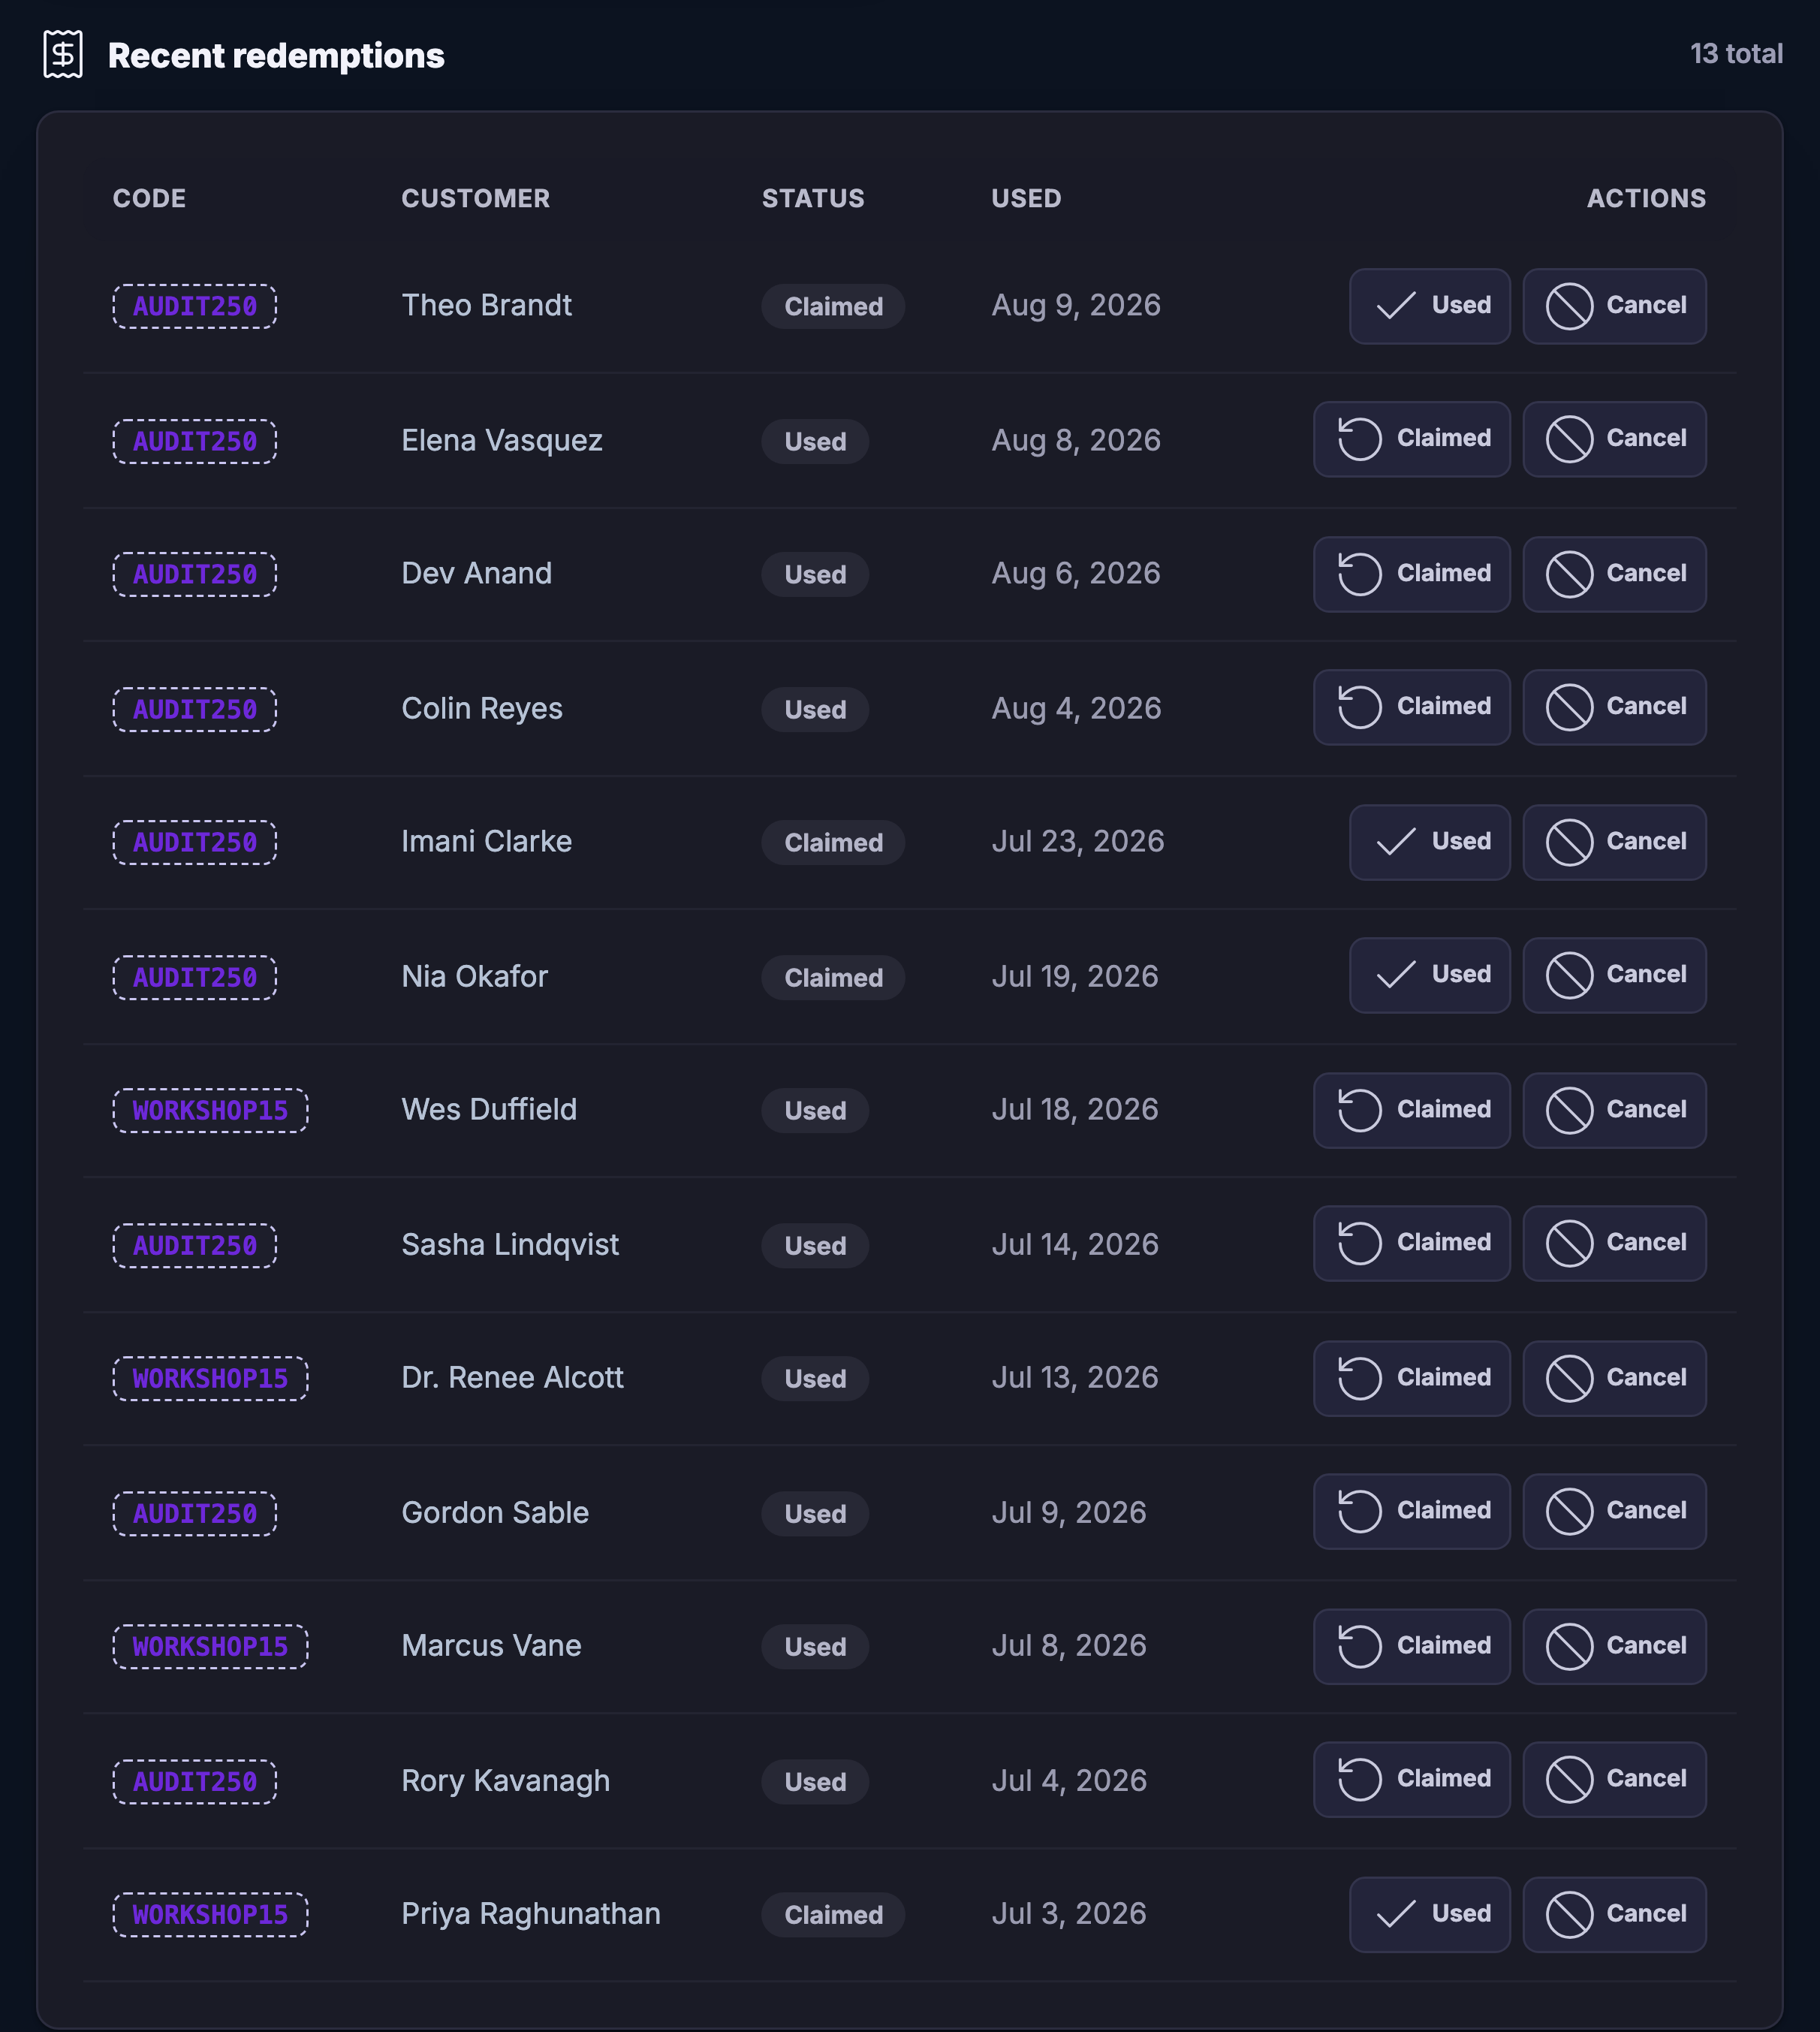This screenshot has height=2032, width=1820.
Task: Click the STATUS column header
Action: point(813,198)
